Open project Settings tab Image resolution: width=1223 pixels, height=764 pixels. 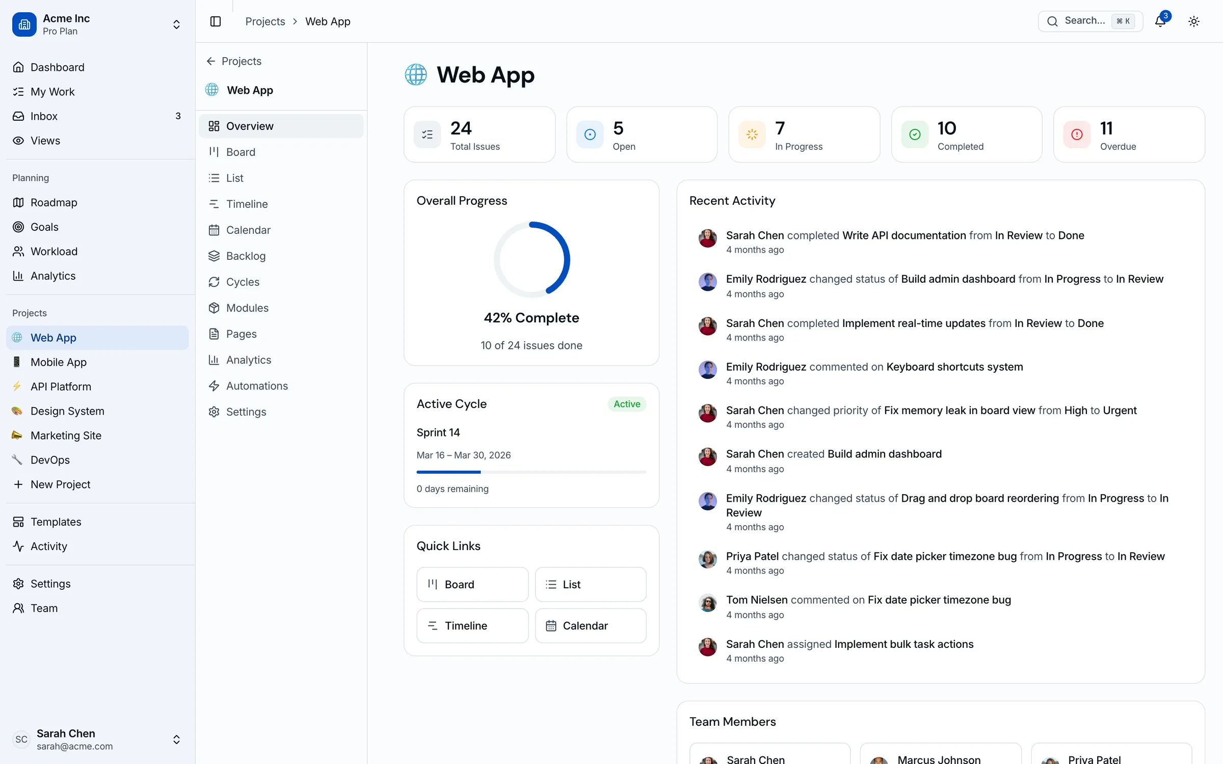(x=281, y=412)
